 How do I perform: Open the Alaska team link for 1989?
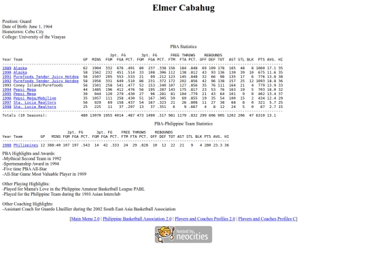pyautogui.click(x=20, y=68)
